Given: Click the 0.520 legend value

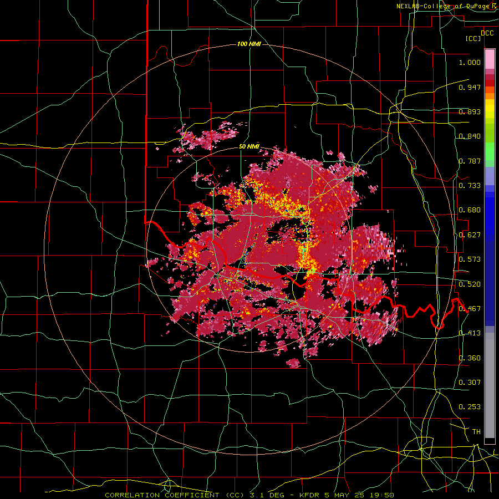Looking at the screenshot, I should (470, 284).
